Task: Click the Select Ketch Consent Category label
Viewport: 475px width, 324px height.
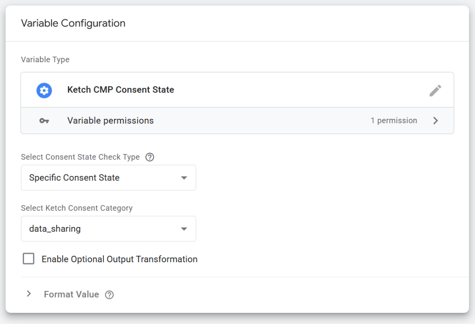Action: point(77,208)
